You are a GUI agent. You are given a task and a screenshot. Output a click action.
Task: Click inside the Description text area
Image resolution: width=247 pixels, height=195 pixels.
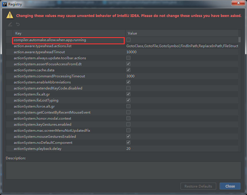123,170
